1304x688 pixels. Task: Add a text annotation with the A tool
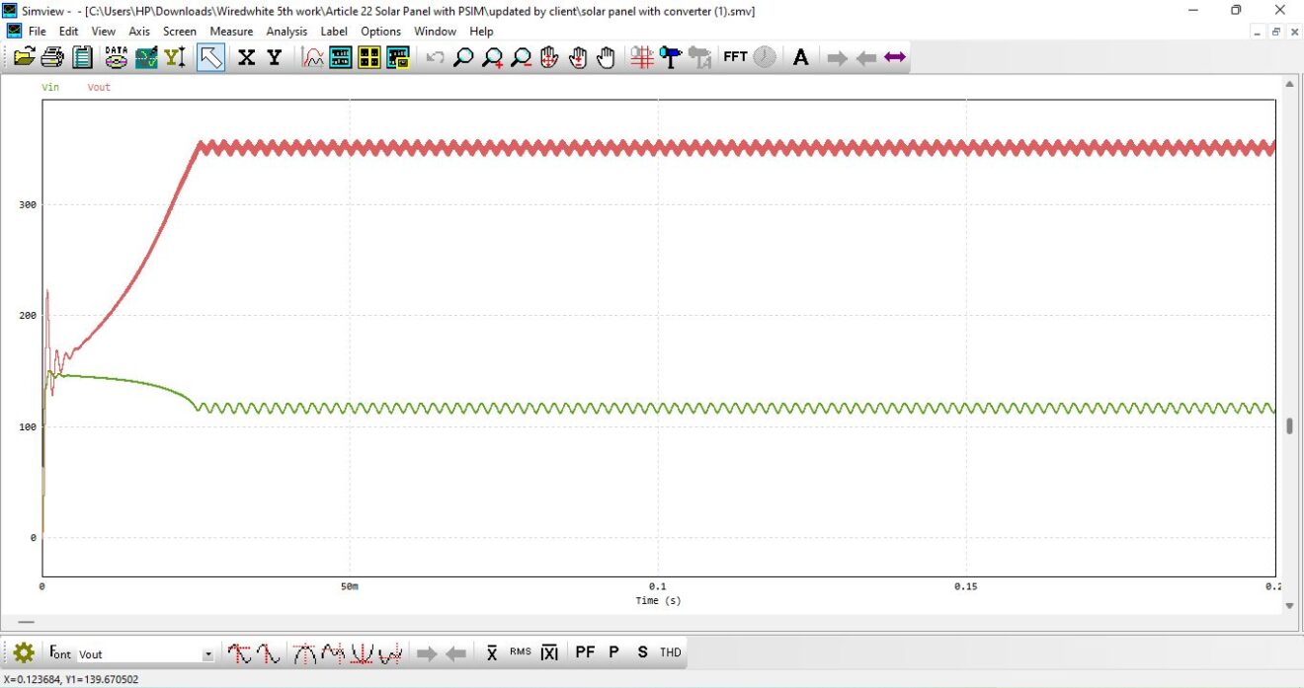(x=800, y=56)
